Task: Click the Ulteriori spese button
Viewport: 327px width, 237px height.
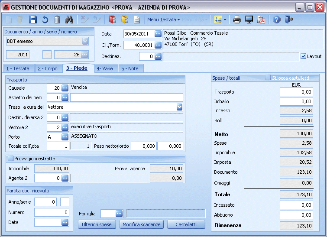Action: click(x=97, y=224)
